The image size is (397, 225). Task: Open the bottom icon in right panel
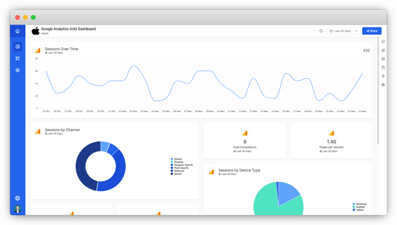tap(383, 85)
